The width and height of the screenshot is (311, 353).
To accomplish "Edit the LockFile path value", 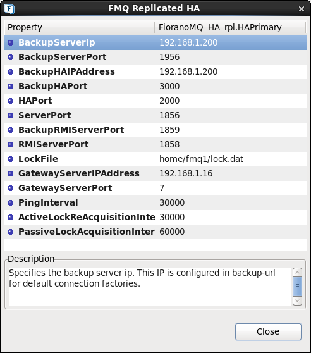I will click(x=231, y=159).
